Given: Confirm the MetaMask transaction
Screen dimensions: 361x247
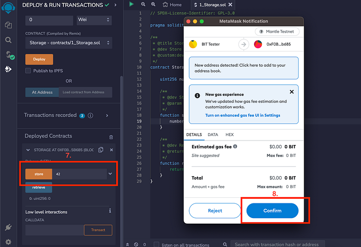Looking at the screenshot, I should point(272,211).
